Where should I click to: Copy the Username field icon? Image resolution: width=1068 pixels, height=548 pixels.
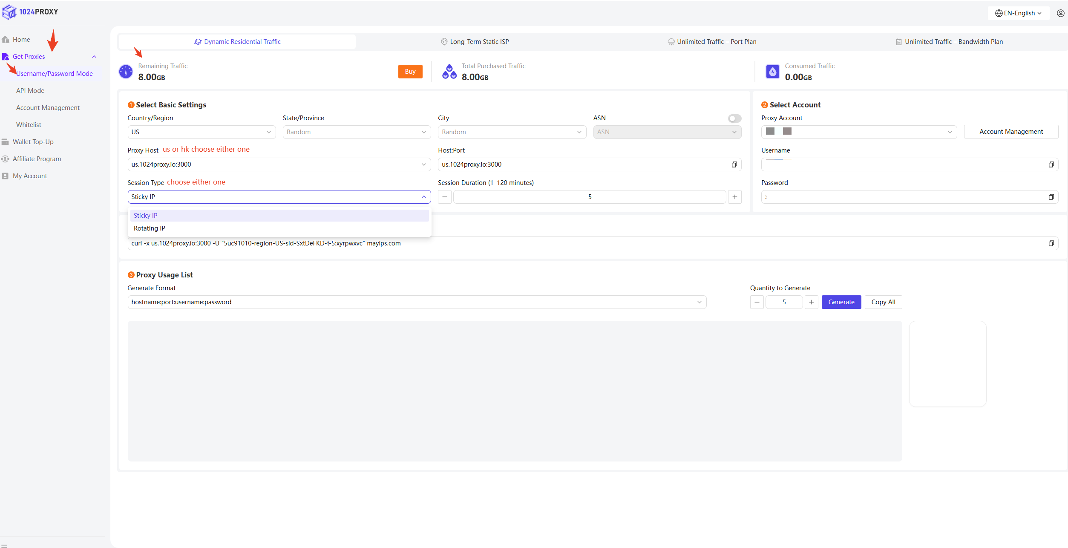pos(1051,164)
